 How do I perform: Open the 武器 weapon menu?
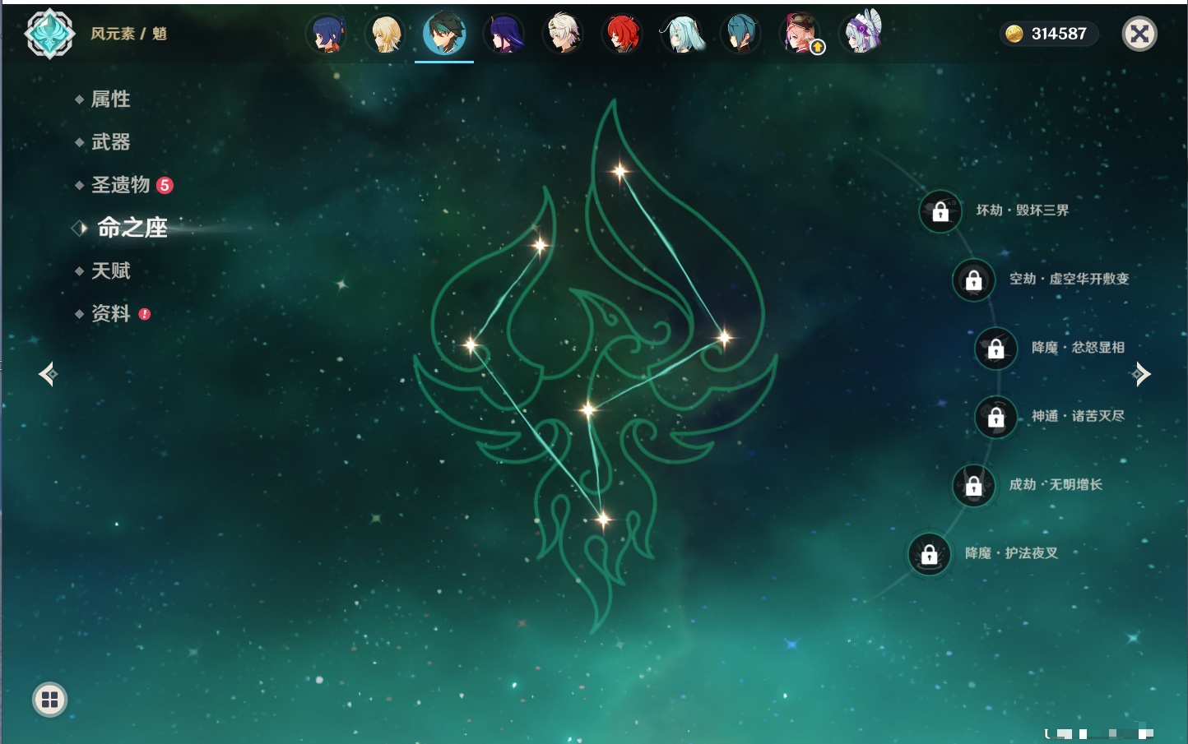110,142
